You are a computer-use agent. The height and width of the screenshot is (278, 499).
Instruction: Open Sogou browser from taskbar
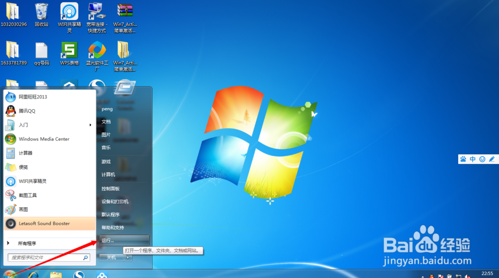click(79, 275)
